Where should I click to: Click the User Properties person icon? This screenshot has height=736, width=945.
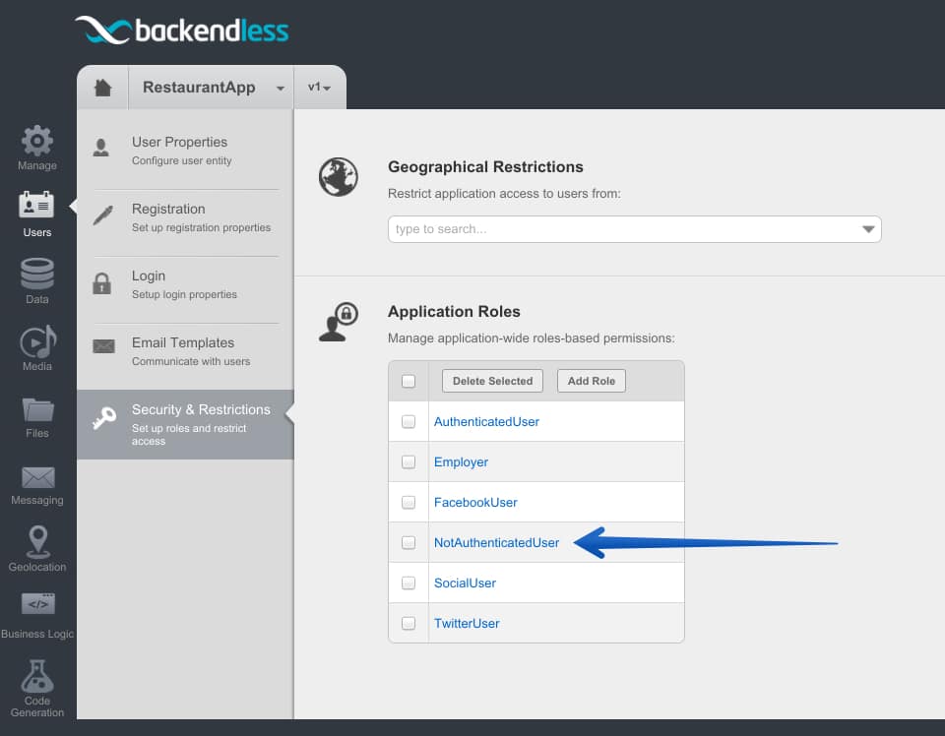101,148
